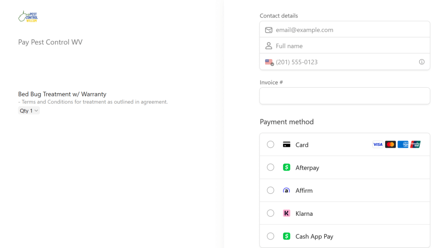
Task: Click the 'Afterpay' payment label
Action: click(x=307, y=168)
